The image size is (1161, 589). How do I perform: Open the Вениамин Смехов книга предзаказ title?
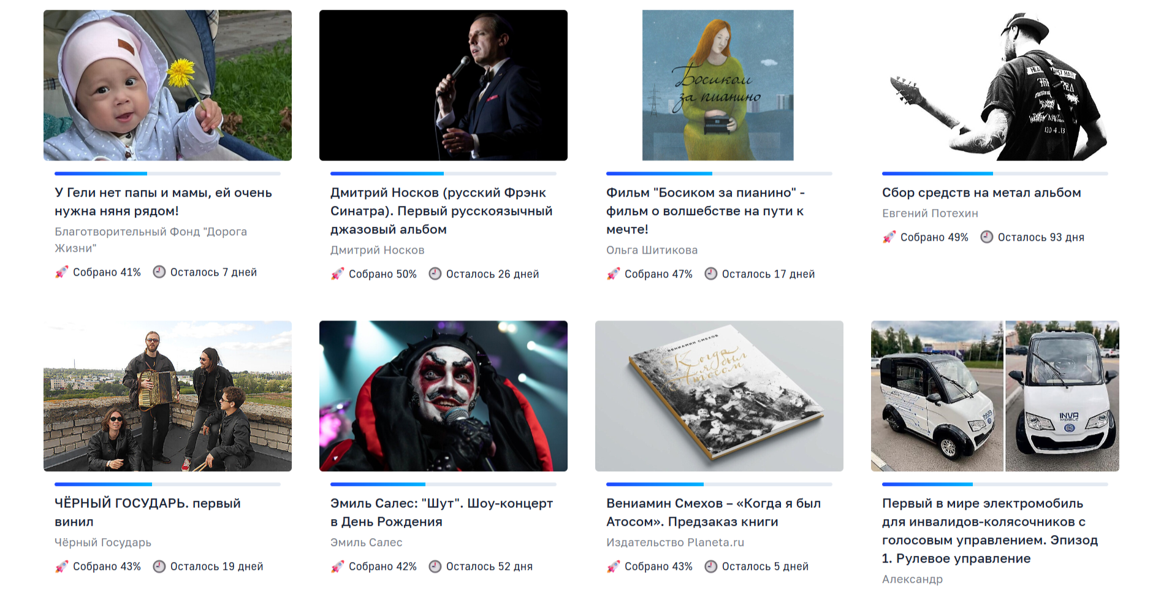click(x=714, y=512)
